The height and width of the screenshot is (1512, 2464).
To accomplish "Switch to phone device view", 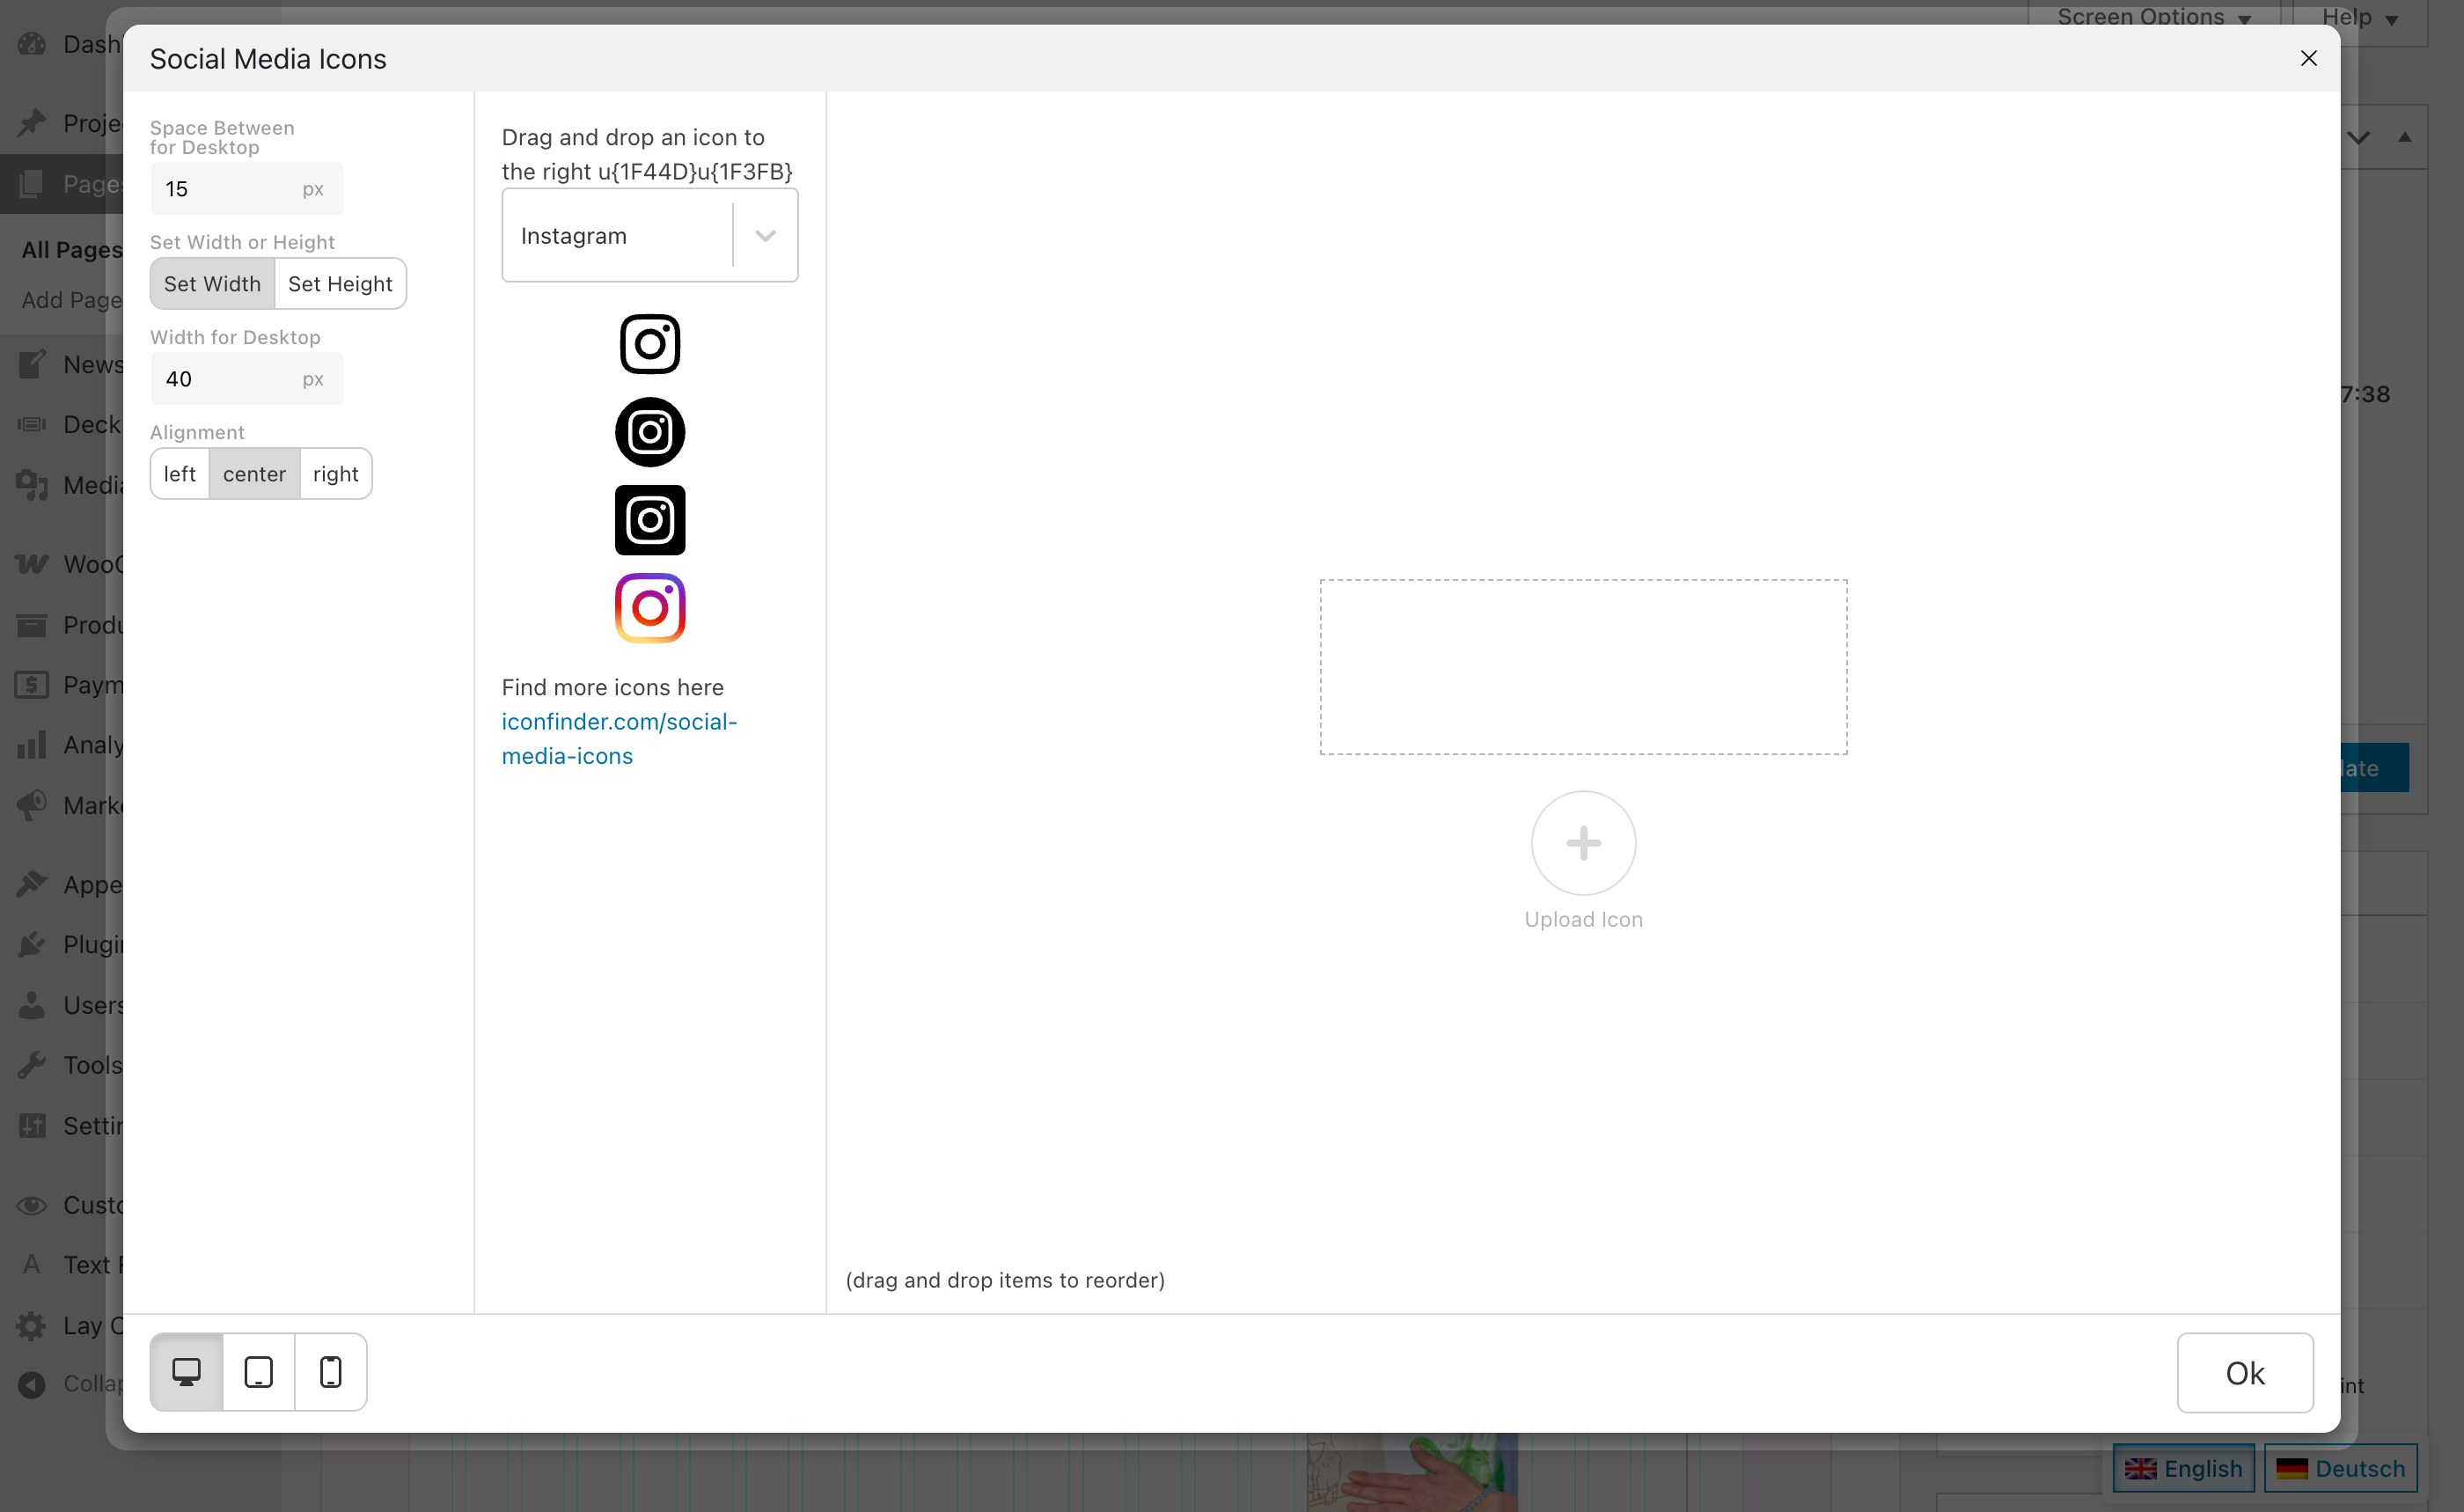I will pos(331,1372).
